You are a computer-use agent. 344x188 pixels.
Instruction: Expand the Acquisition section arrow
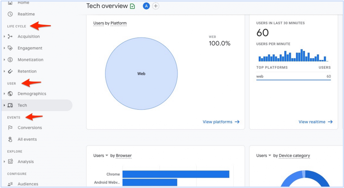pos(4,37)
